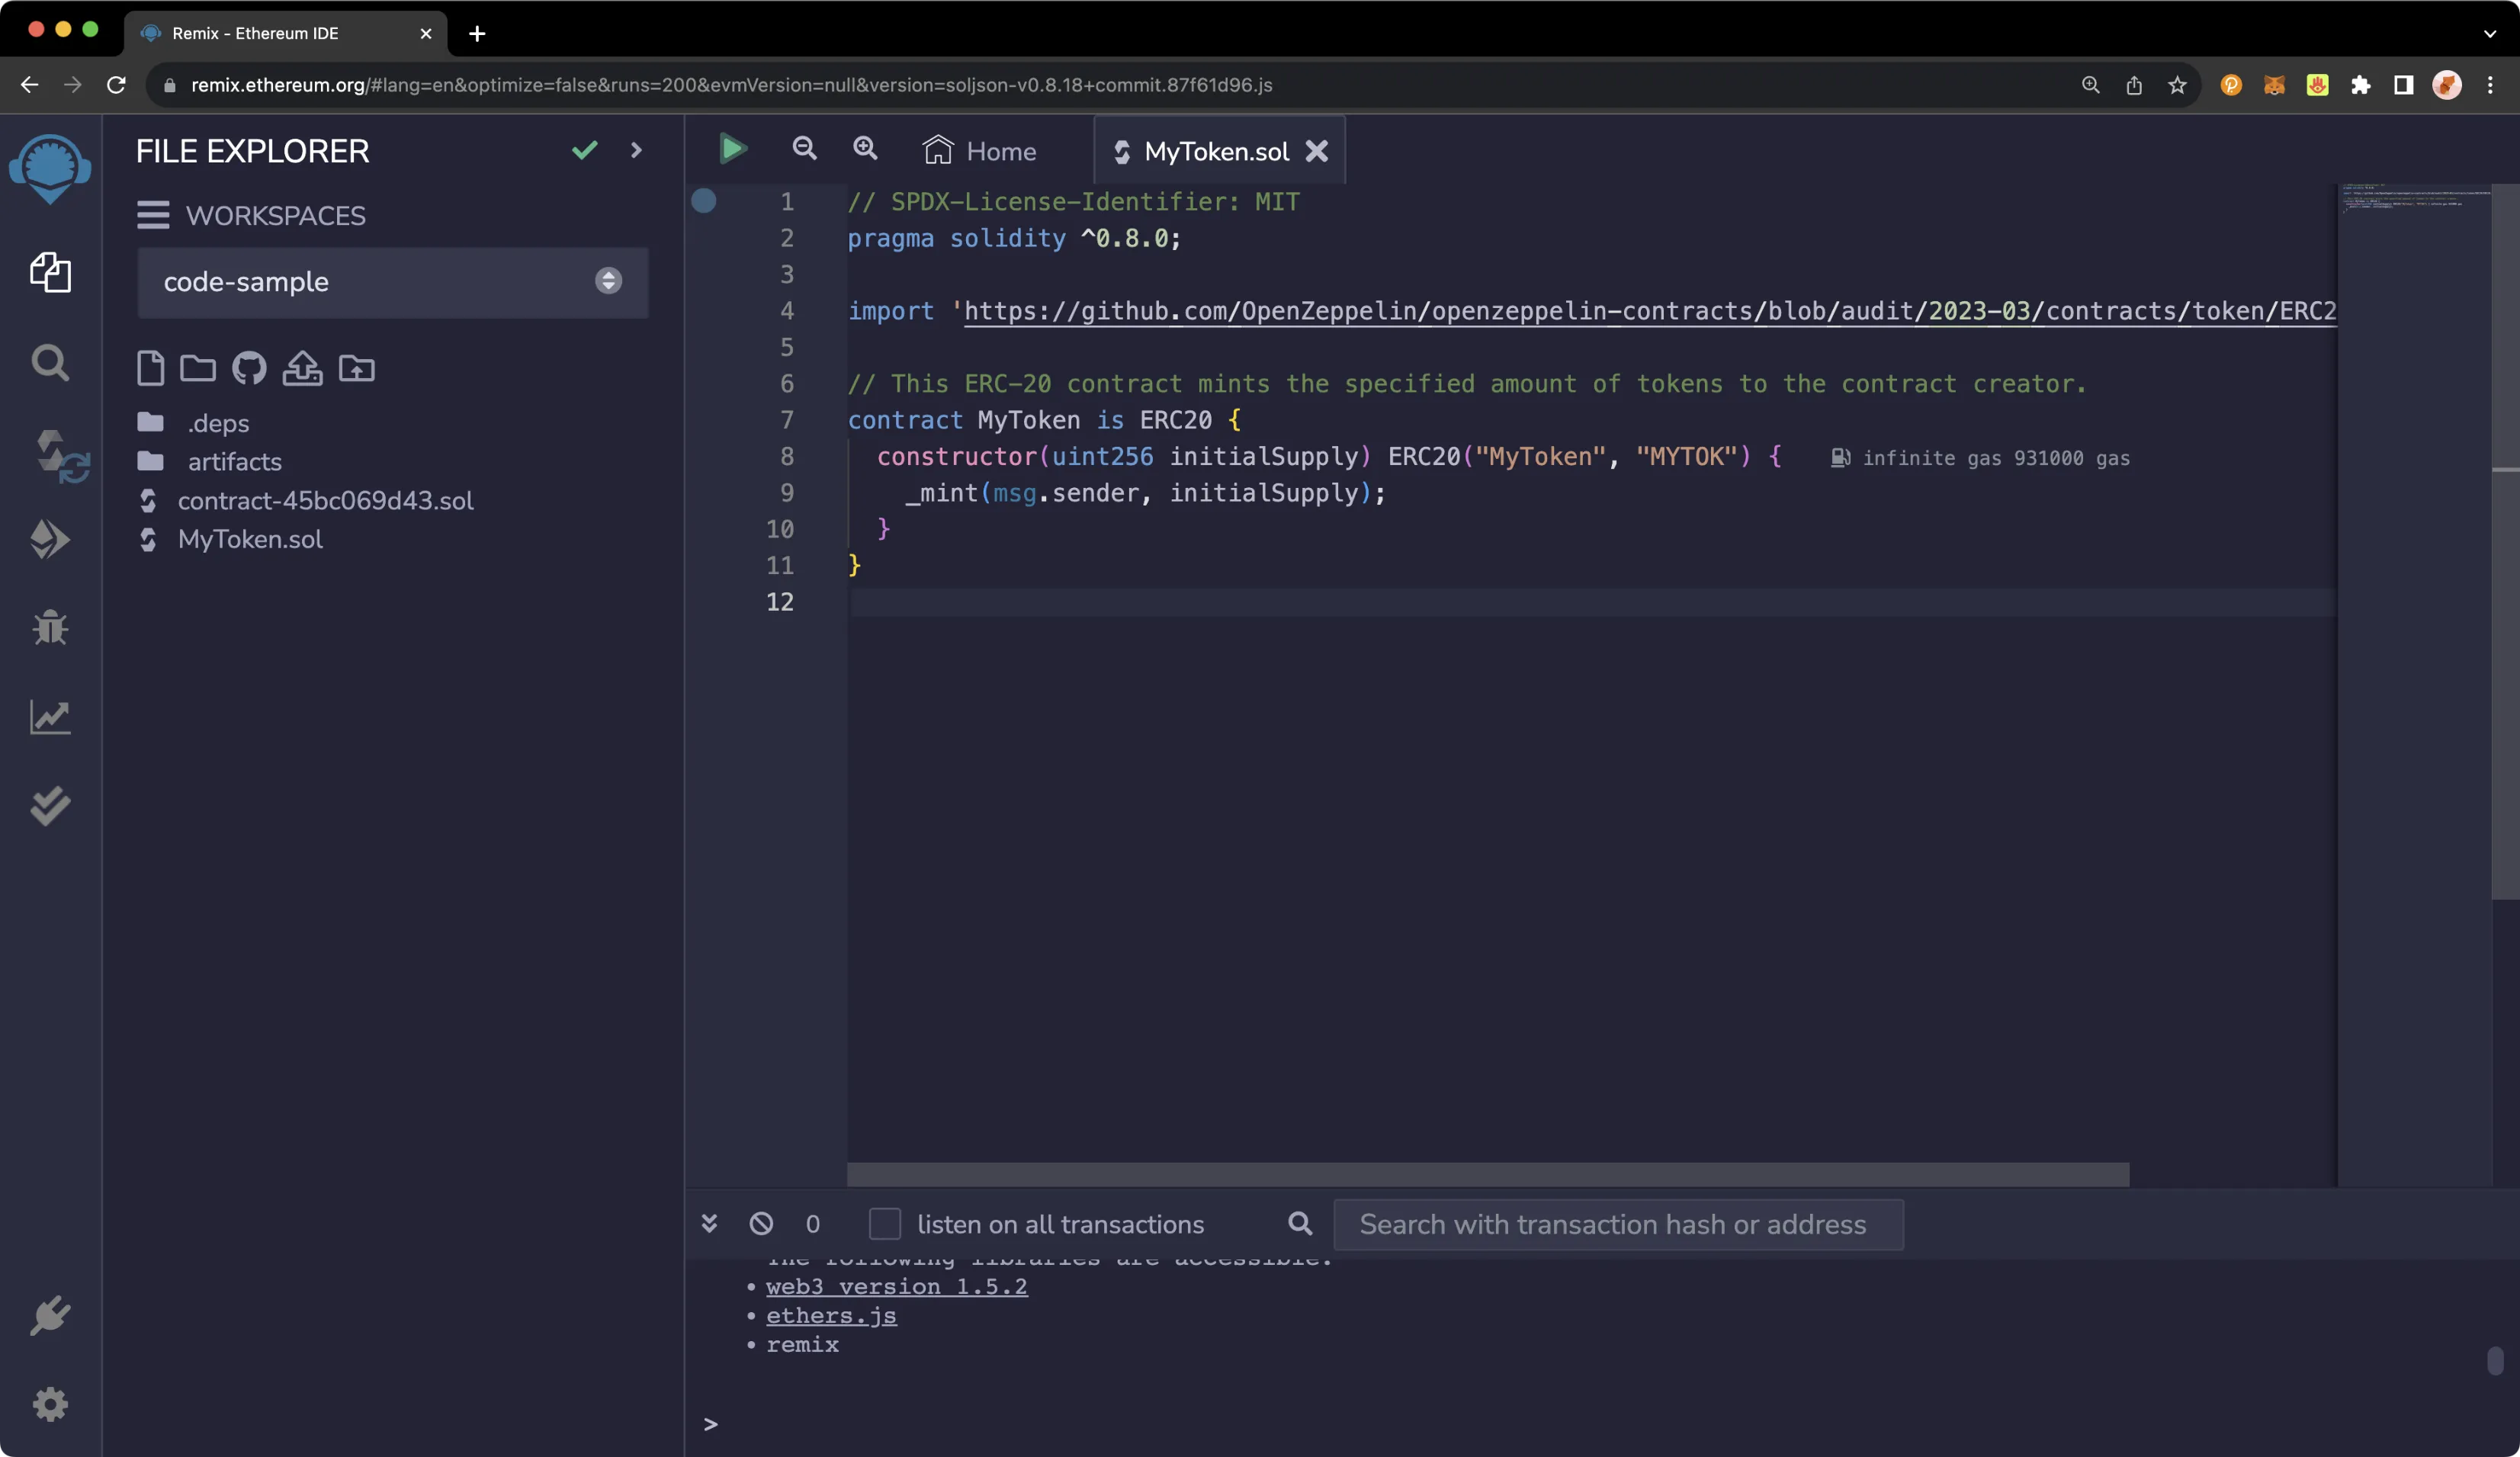This screenshot has height=1457, width=2520.
Task: Click the upload folder icon
Action: 356,368
